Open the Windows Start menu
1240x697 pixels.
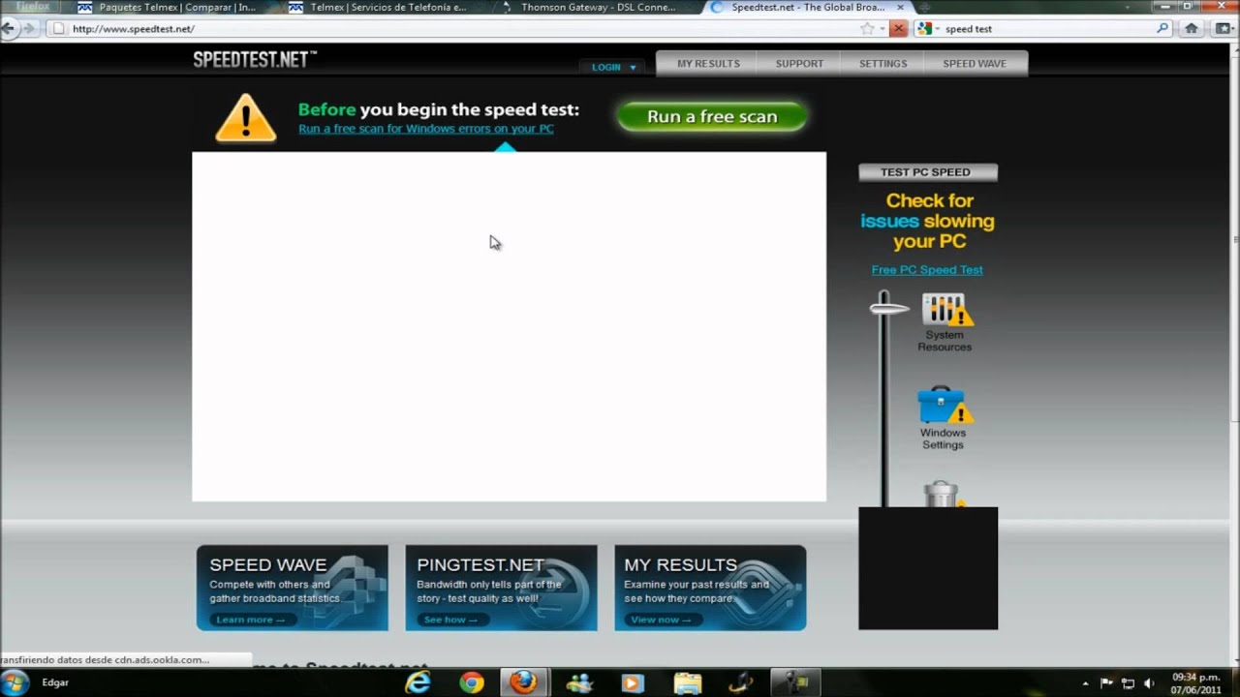15,682
